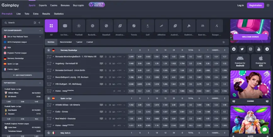Favorite Borussia Monchengladbach - Mainz 05 match star

106,57
